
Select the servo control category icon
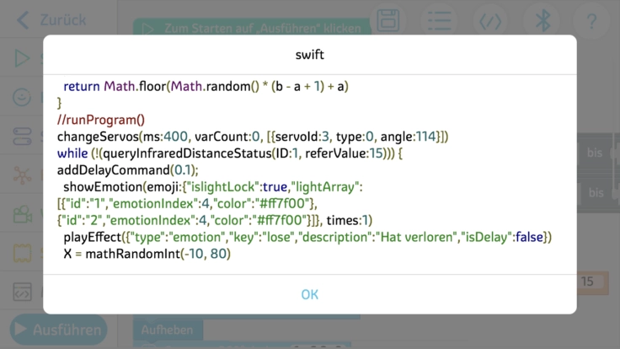[22, 136]
